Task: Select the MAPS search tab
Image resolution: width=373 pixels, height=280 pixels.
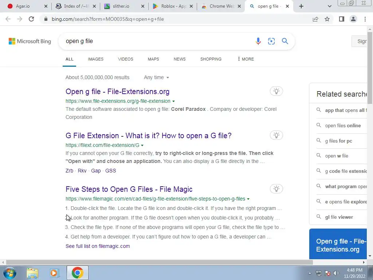Action: tap(153, 59)
